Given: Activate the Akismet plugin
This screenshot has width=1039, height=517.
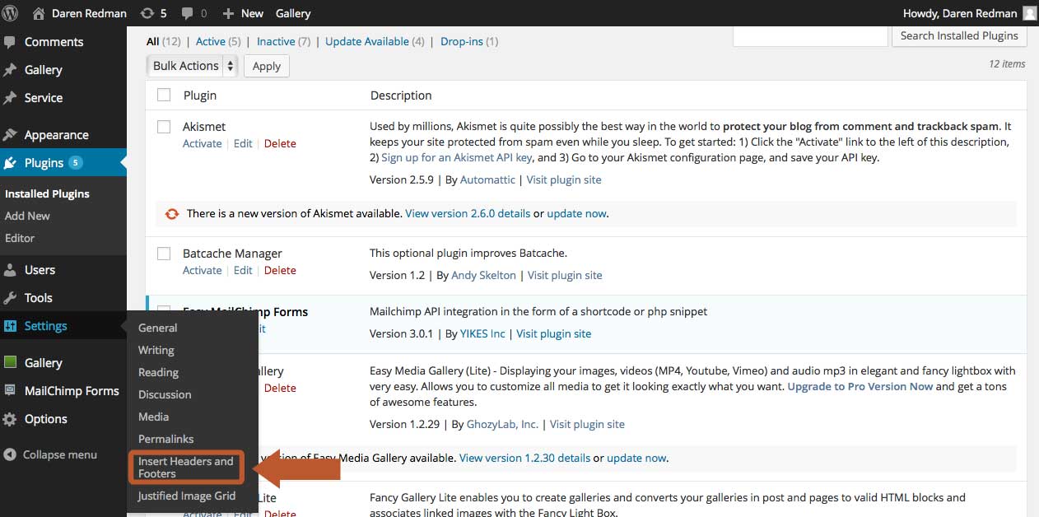Looking at the screenshot, I should click(x=202, y=143).
